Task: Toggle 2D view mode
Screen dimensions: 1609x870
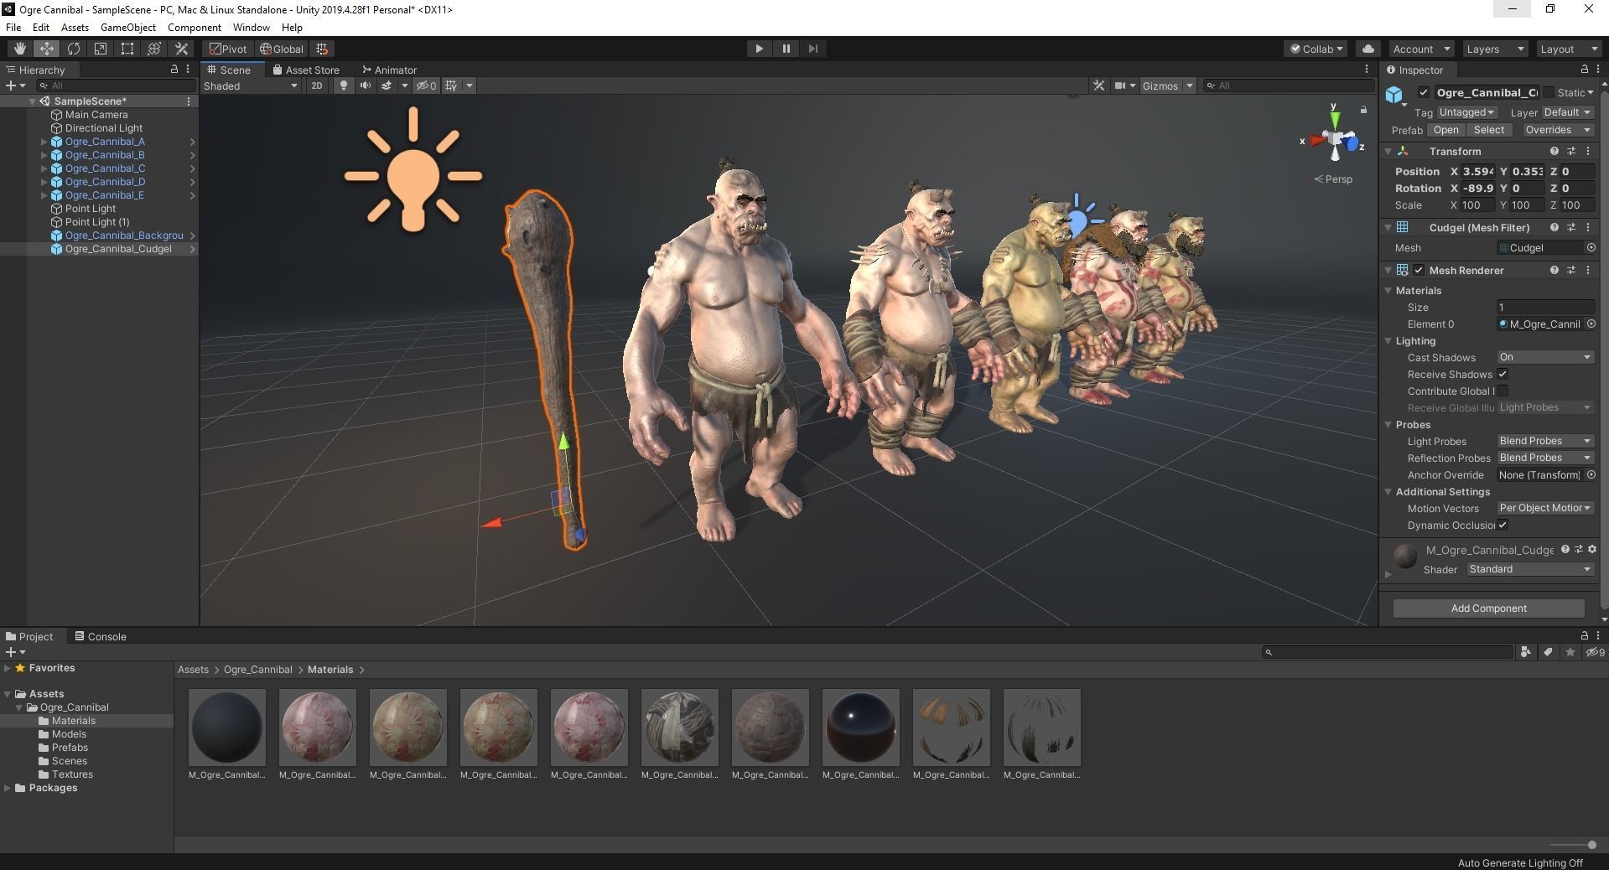Action: (316, 85)
